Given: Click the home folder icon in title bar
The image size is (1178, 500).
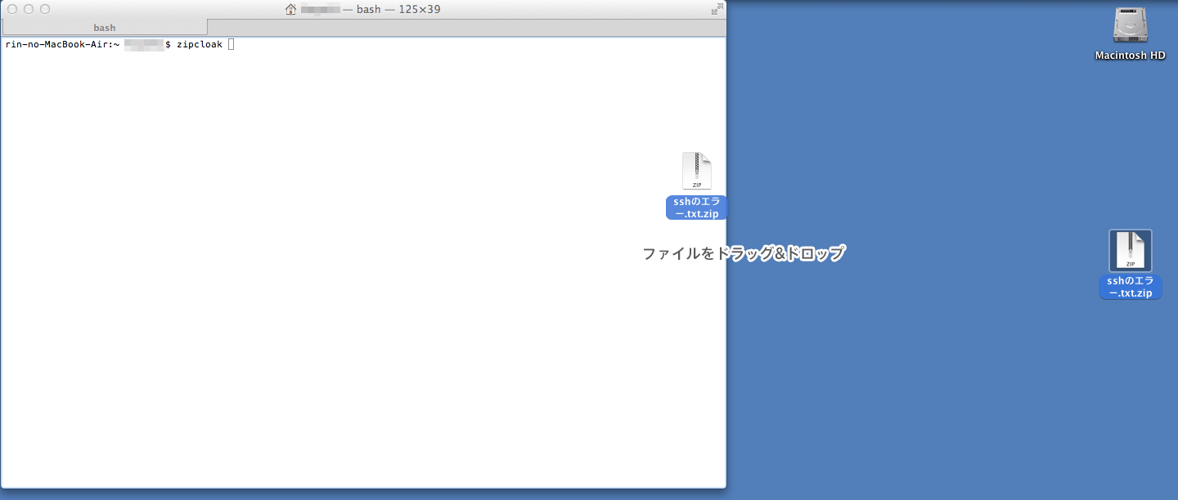Looking at the screenshot, I should pos(290,9).
